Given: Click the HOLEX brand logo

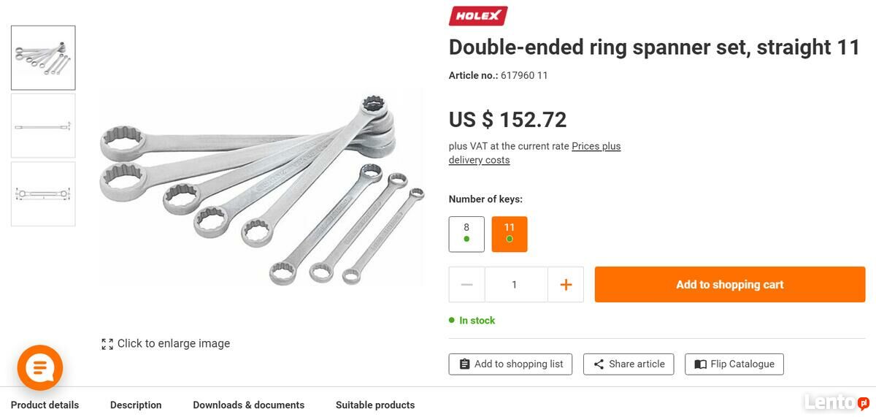Looking at the screenshot, I should click(x=478, y=15).
